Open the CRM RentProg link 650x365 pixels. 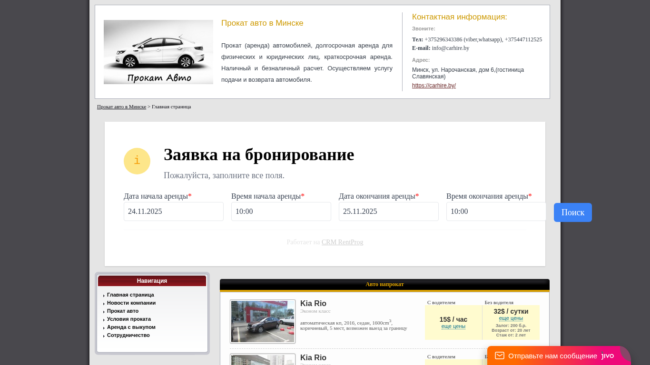click(342, 242)
